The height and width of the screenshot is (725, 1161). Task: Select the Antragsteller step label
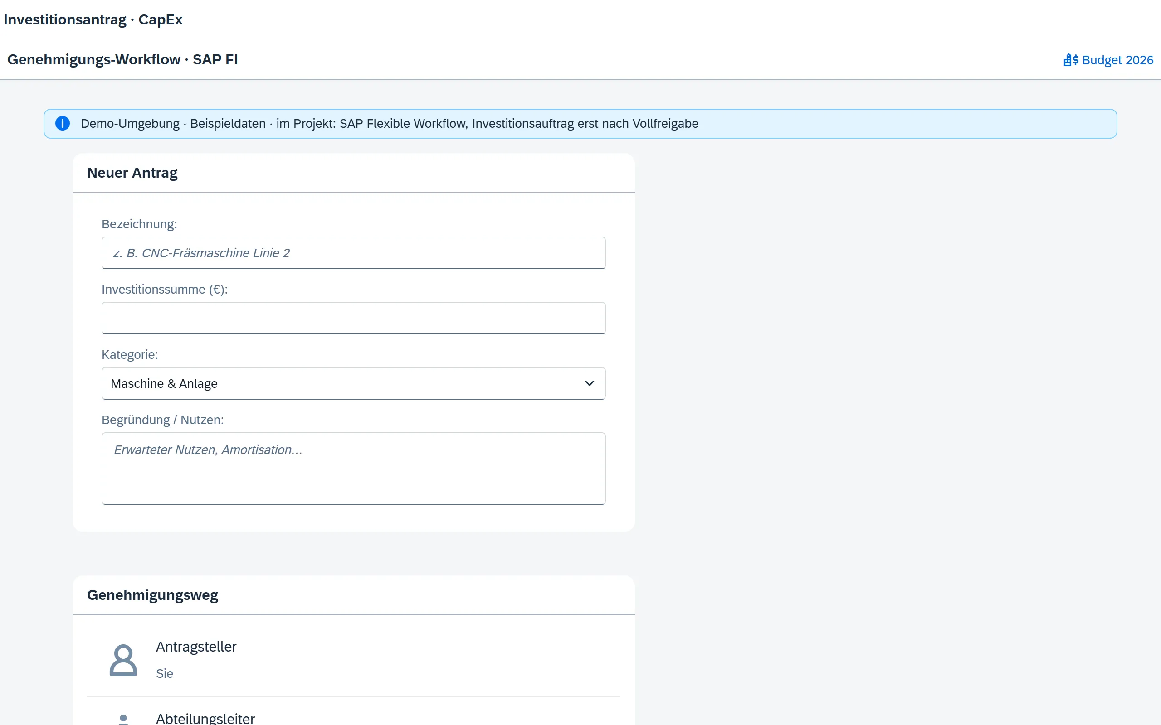[196, 646]
